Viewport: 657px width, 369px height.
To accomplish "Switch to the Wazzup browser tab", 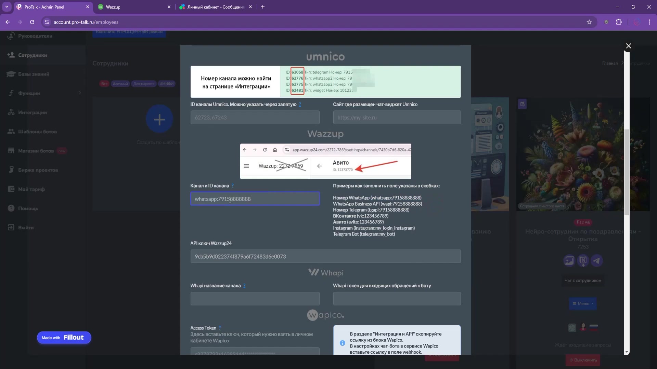I will coord(134,7).
